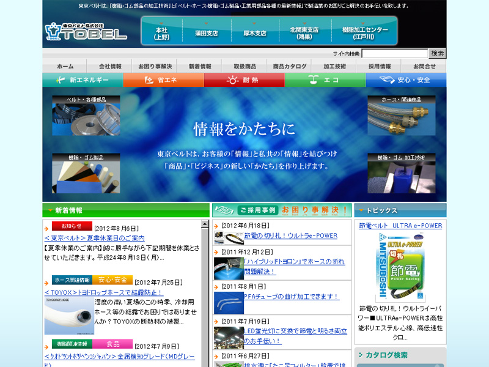Screen dimensions: 489x367
Task: Open the 採用情報 menu item
Action: point(380,66)
